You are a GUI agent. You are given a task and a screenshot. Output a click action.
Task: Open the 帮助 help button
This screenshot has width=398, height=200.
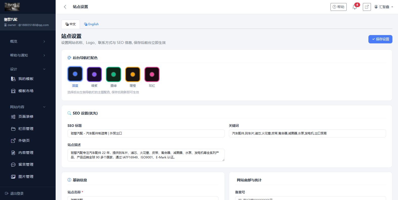point(339,7)
